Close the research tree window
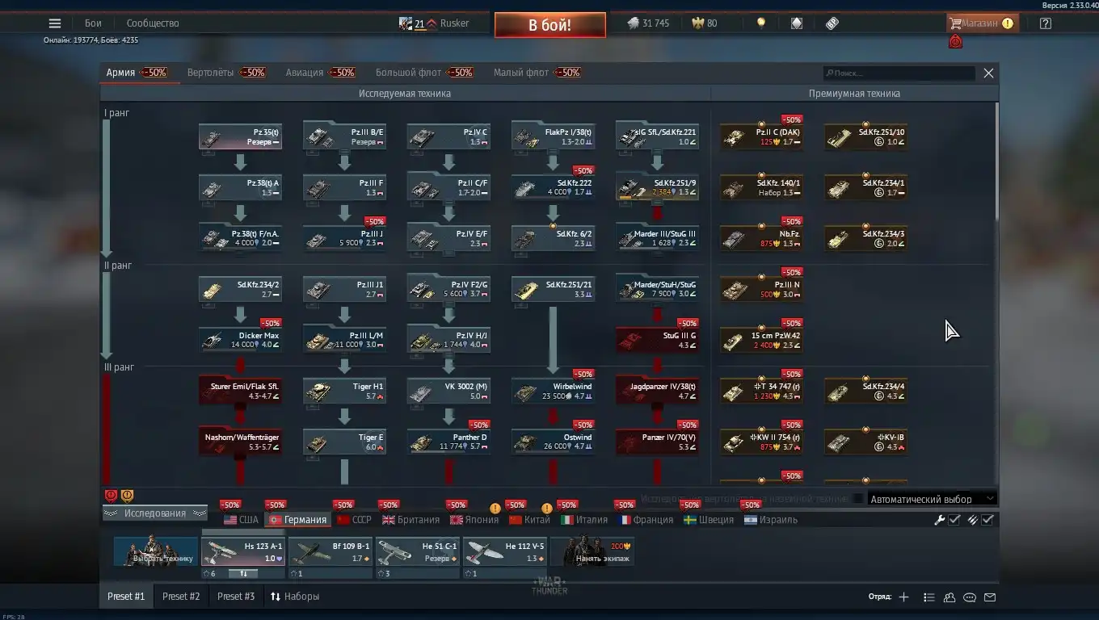1099x620 pixels. pyautogui.click(x=988, y=73)
